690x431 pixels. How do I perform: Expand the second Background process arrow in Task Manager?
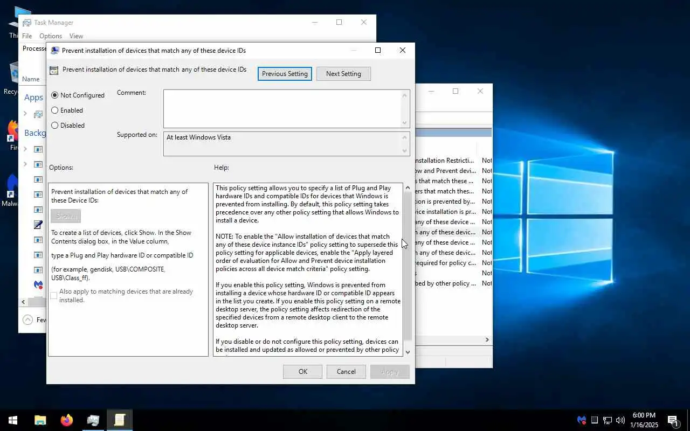pyautogui.click(x=25, y=164)
